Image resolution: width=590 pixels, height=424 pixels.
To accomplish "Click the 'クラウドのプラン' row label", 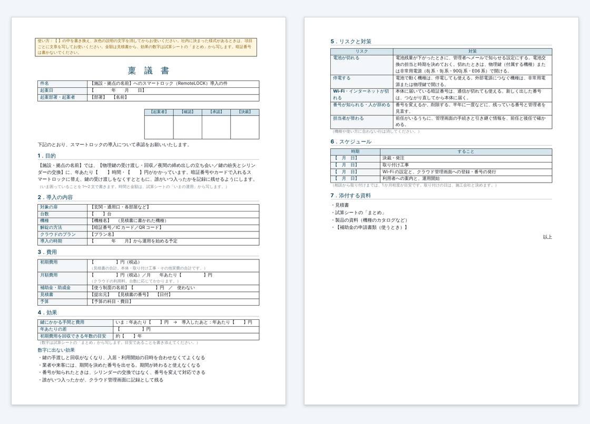I will pos(63,235).
